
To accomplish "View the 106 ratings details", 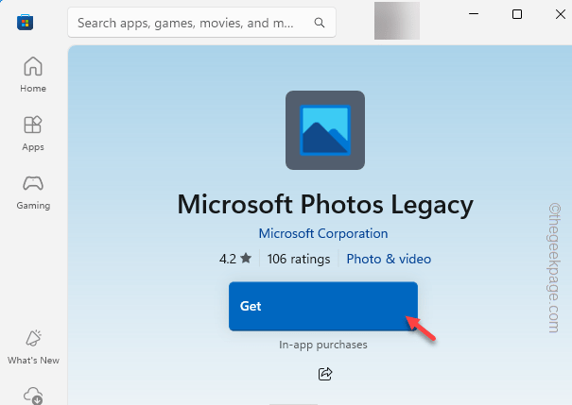I will (299, 259).
